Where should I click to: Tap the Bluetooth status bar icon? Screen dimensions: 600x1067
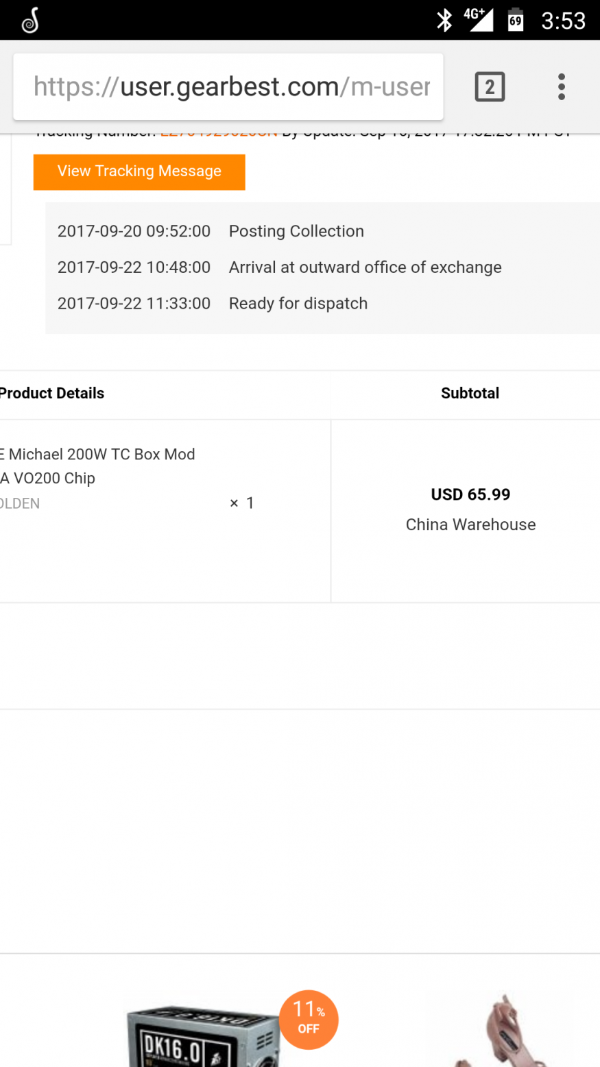tap(444, 21)
